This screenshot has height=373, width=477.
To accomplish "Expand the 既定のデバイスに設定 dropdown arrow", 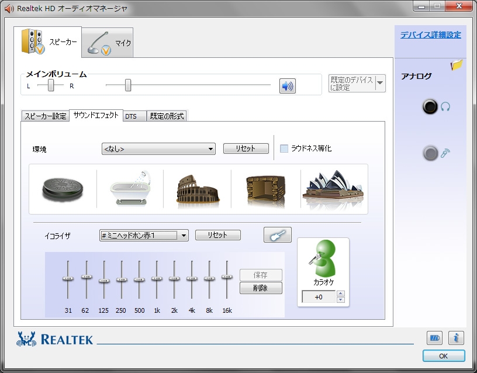I will pyautogui.click(x=380, y=83).
